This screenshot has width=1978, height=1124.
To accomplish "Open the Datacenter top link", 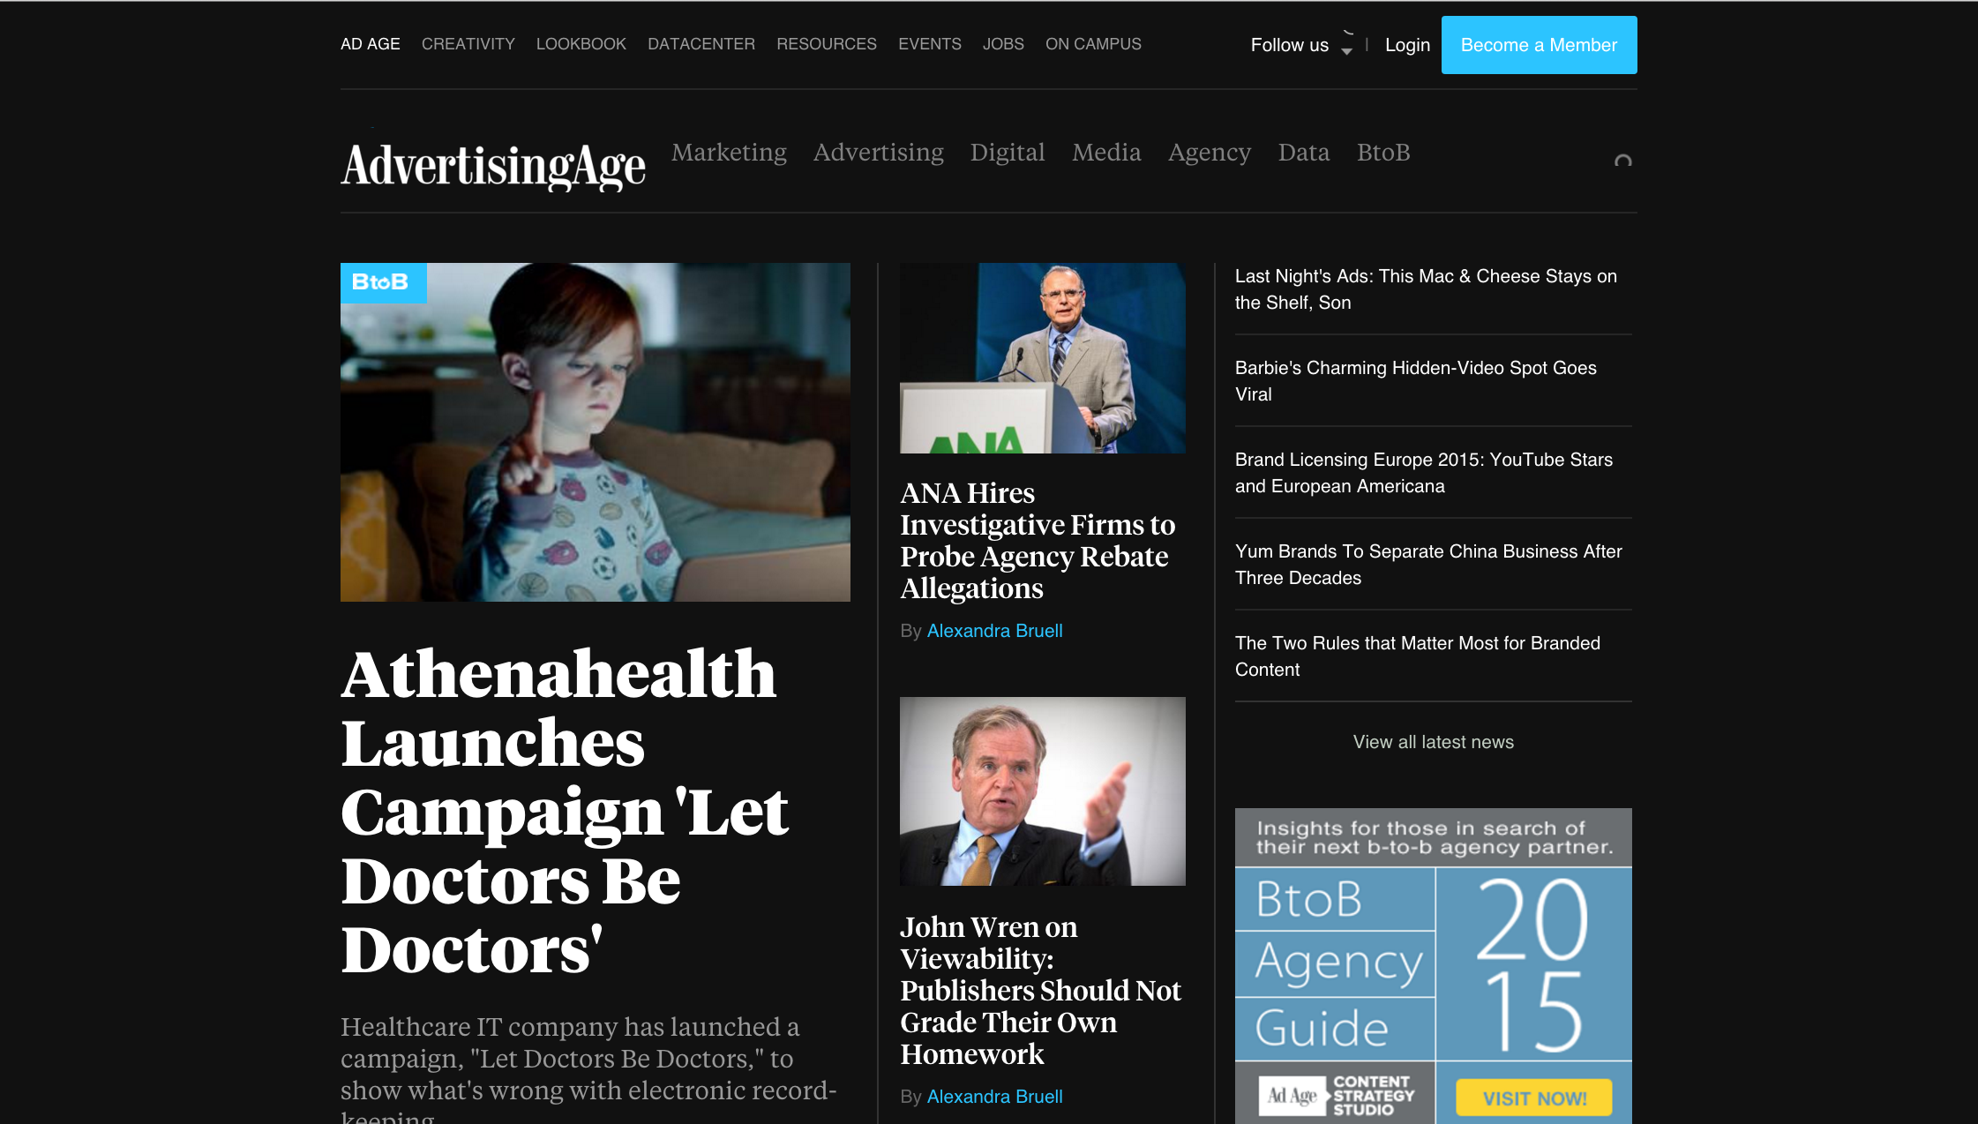I will [701, 44].
